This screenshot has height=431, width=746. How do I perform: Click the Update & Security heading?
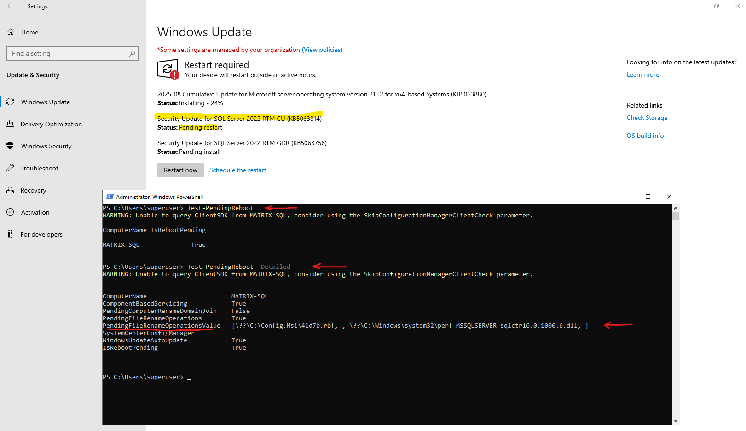coord(33,75)
